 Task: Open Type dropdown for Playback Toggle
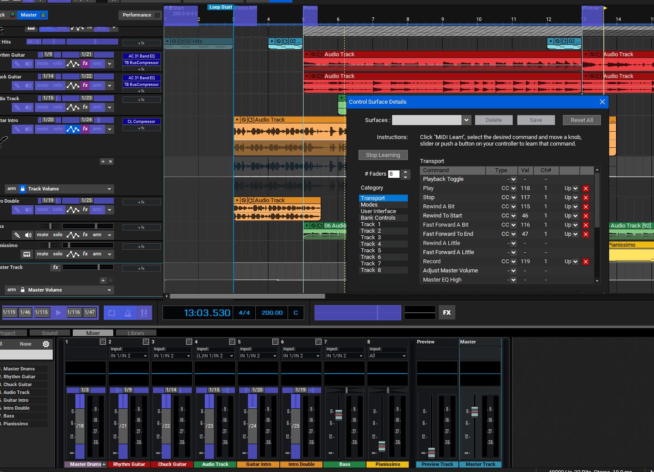coord(513,179)
